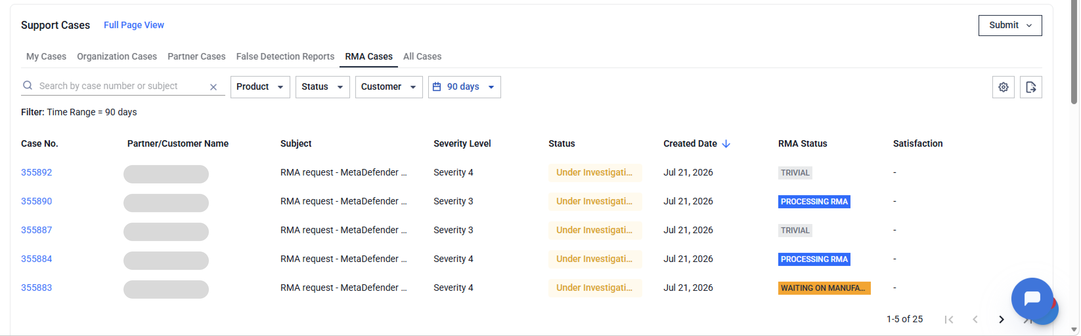Click TRIVIAL badge for case 355887
Screen dimensions: 1081x336
(x=795, y=231)
